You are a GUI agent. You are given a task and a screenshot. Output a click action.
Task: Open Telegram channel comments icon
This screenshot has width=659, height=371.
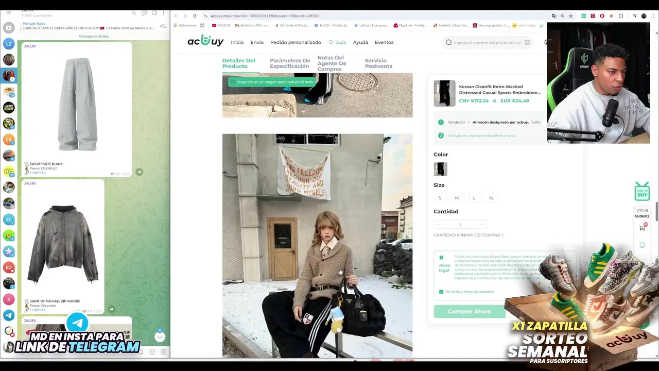(x=144, y=12)
